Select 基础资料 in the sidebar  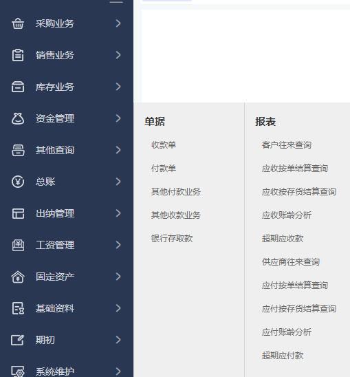(55, 308)
